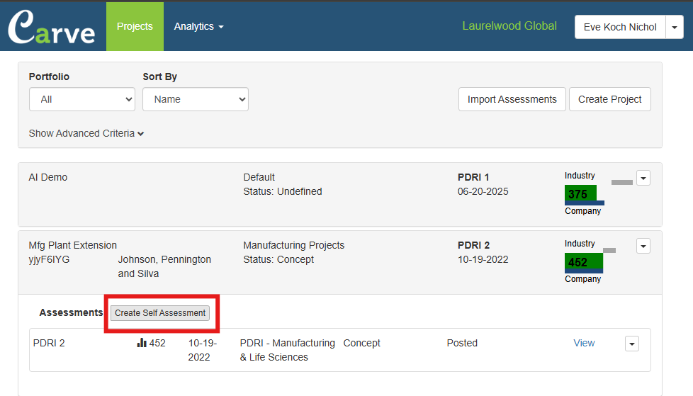This screenshot has width=693, height=396.
Task: Open the AI Demo project actions dropdown
Action: [x=643, y=178]
